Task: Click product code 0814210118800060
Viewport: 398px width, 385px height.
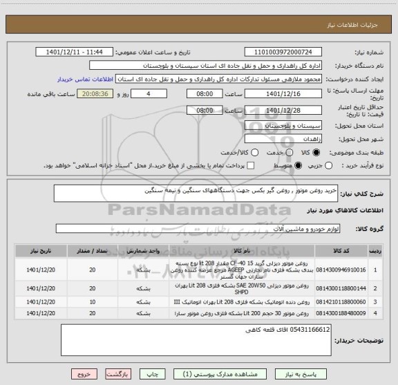Action: (341, 302)
